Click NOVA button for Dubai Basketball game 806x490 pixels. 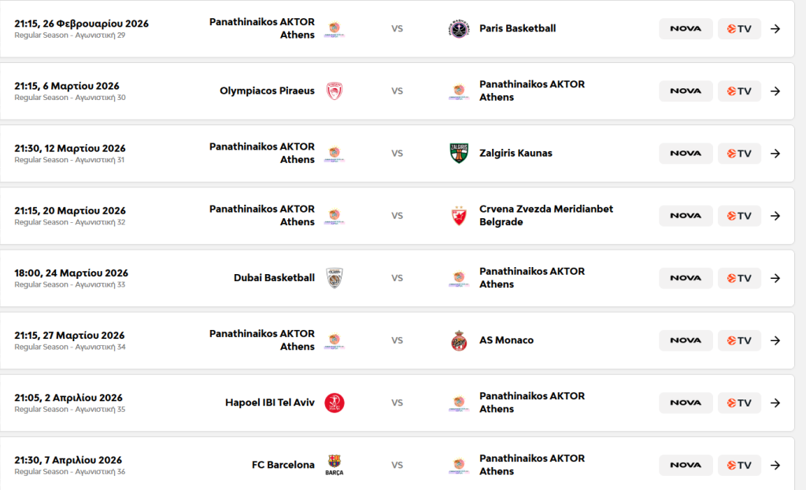686,278
